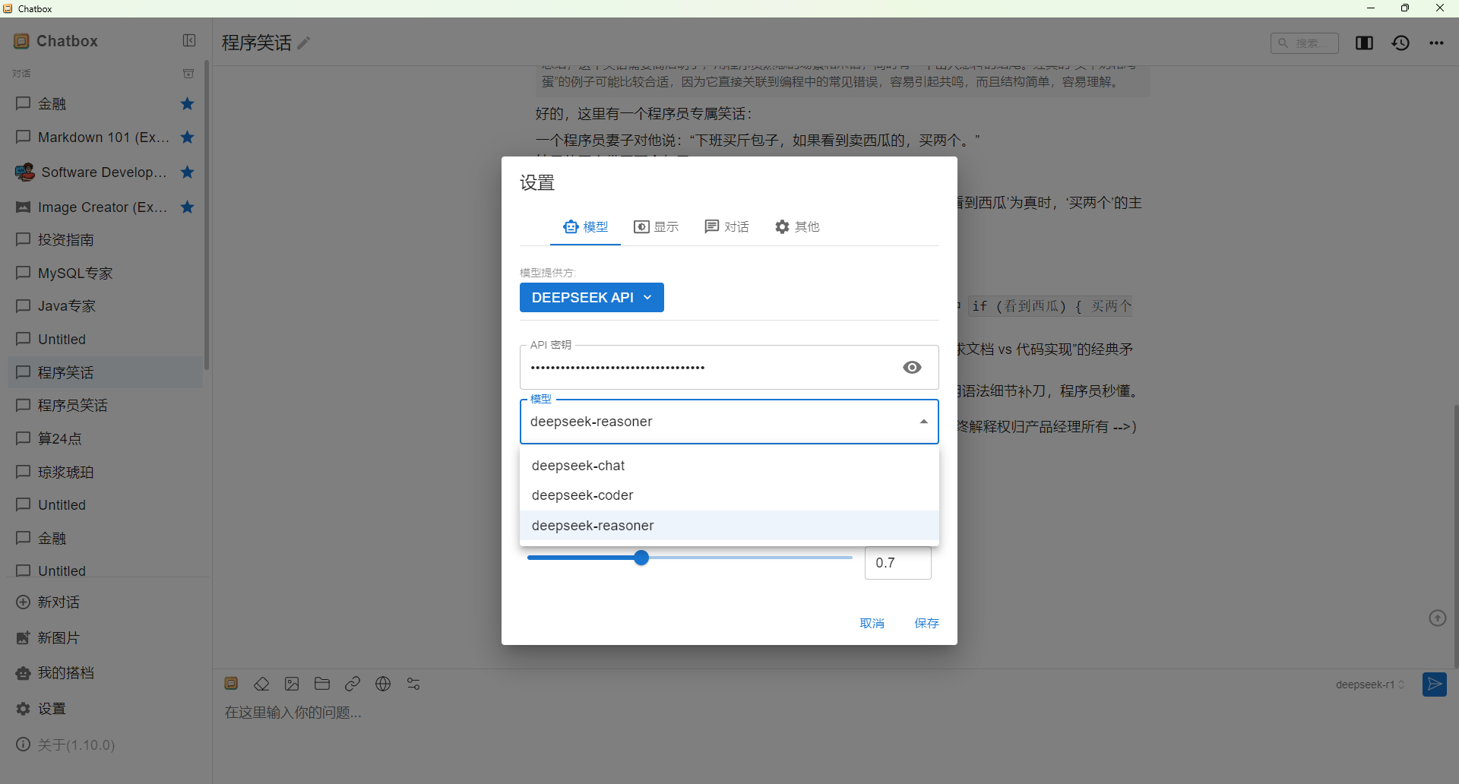Screen dimensions: 1459x784
Task: Attach a file via folder icon
Action: point(322,684)
